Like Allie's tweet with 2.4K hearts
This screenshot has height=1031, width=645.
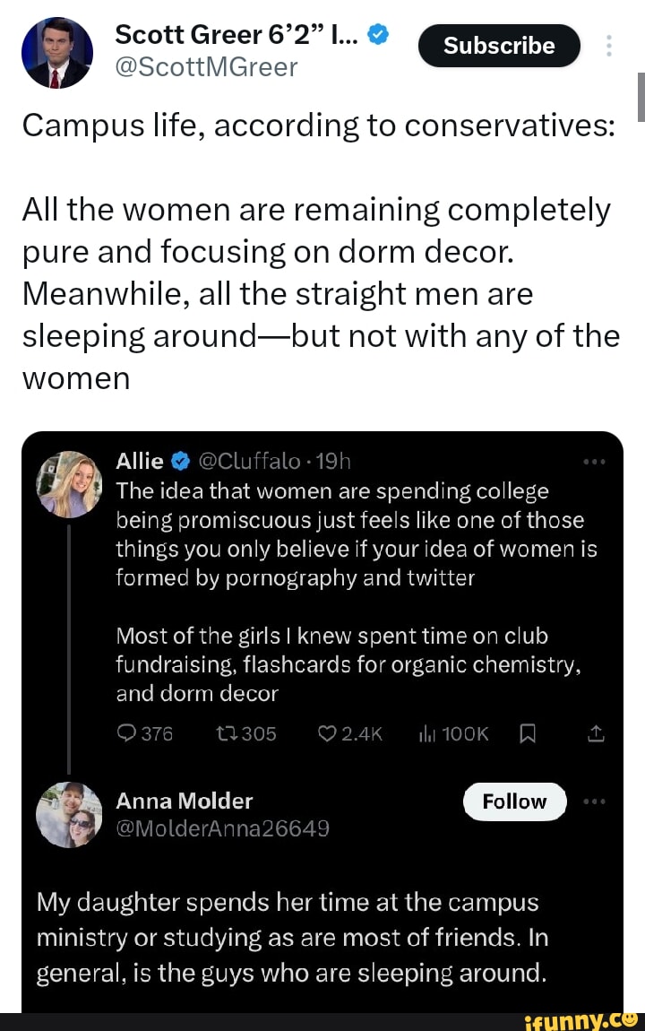(329, 734)
